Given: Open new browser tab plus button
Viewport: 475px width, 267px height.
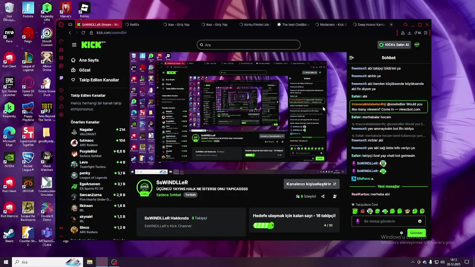Looking at the screenshot, I should (391, 24).
